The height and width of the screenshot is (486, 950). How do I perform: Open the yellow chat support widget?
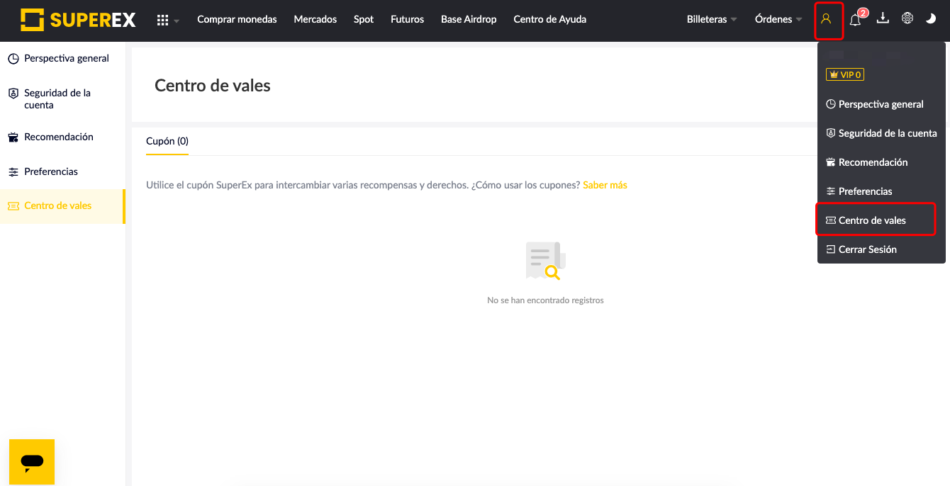(32, 462)
